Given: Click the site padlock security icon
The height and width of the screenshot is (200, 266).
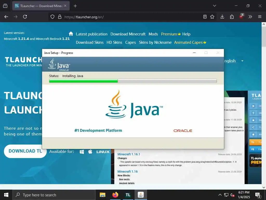Looking at the screenshot, I should tap(59, 17).
